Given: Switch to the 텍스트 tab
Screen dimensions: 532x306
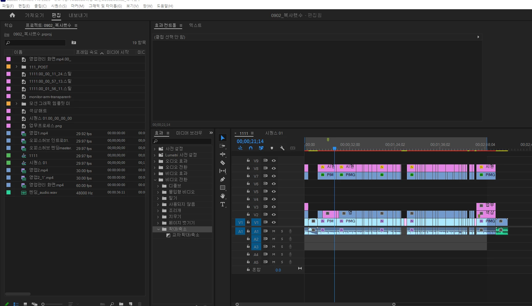Looking at the screenshot, I should (x=195, y=25).
